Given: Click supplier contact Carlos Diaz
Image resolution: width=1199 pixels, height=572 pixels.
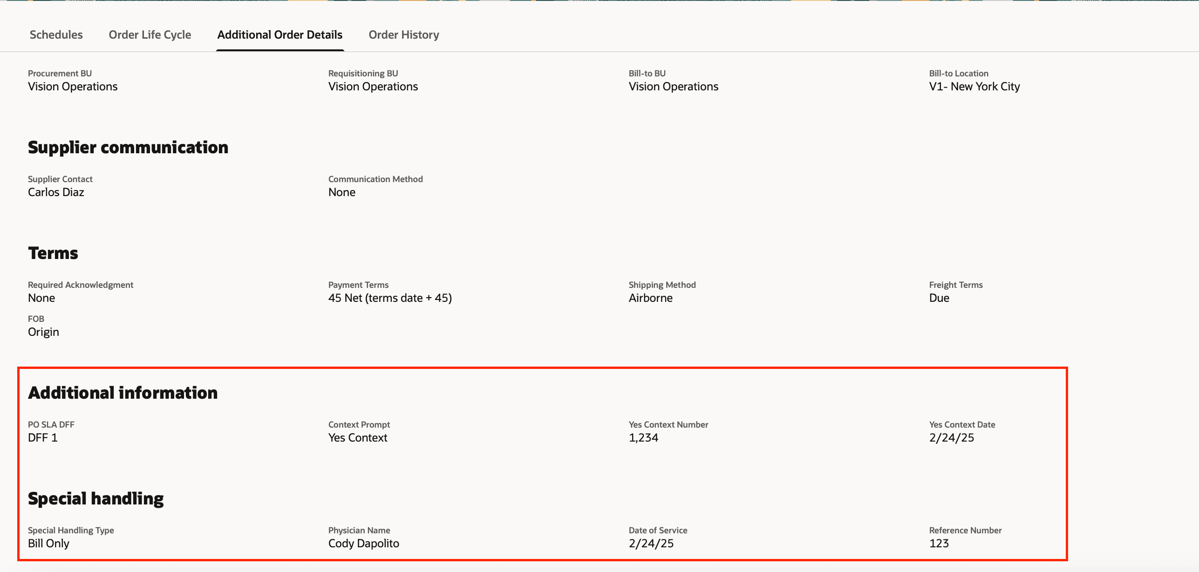Looking at the screenshot, I should coord(56,192).
